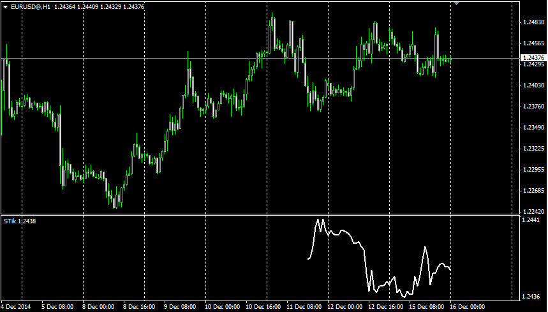Click the 8 Dec 16:00 time label
The image size is (548, 312).
tap(139, 307)
